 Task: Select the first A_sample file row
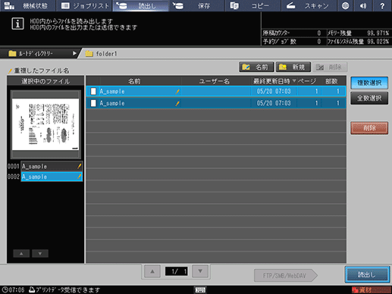tap(216, 91)
